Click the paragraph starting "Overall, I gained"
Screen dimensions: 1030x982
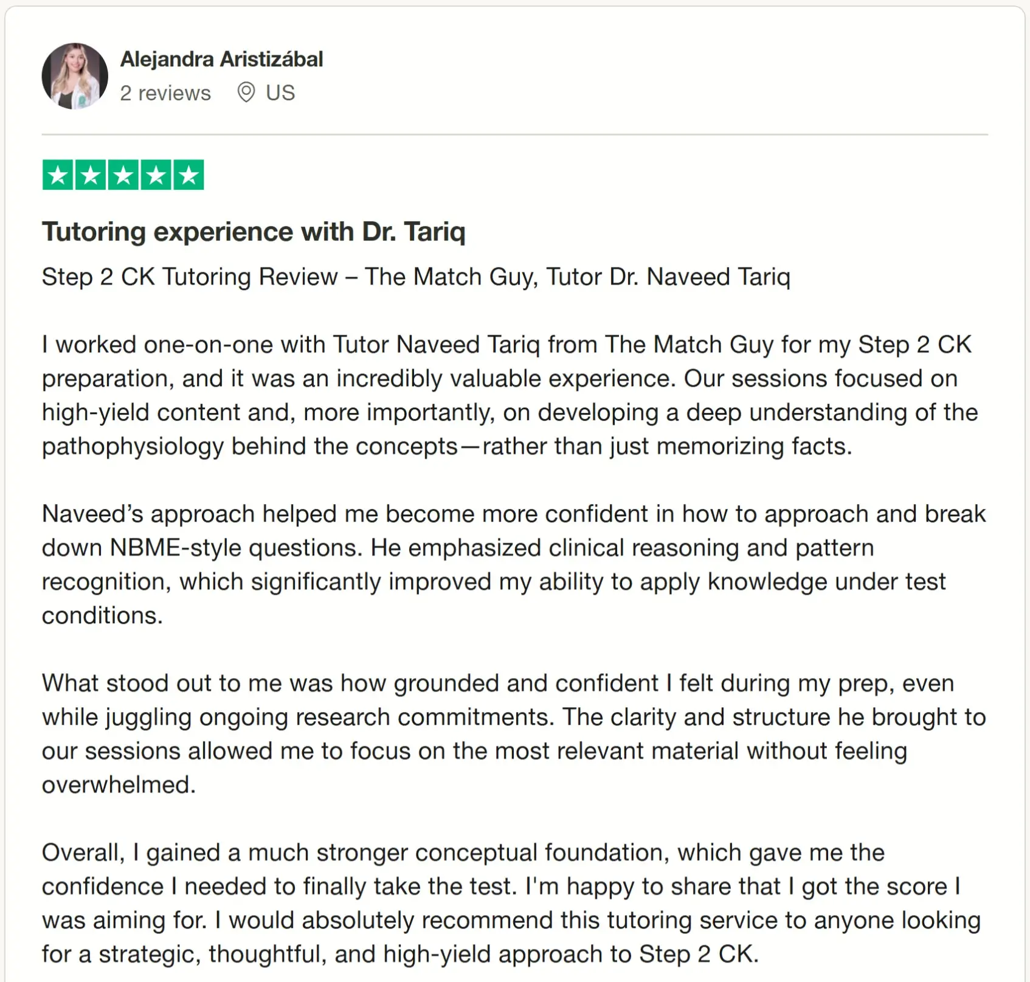(x=510, y=903)
